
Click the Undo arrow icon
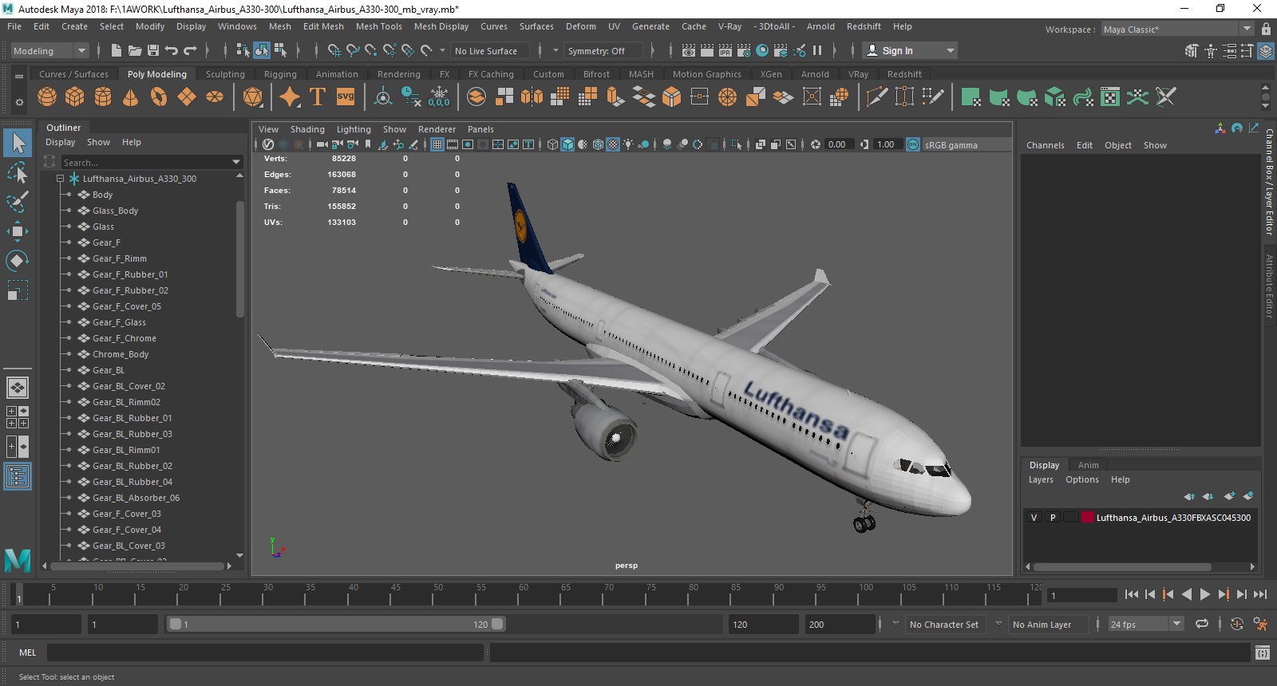[x=172, y=50]
